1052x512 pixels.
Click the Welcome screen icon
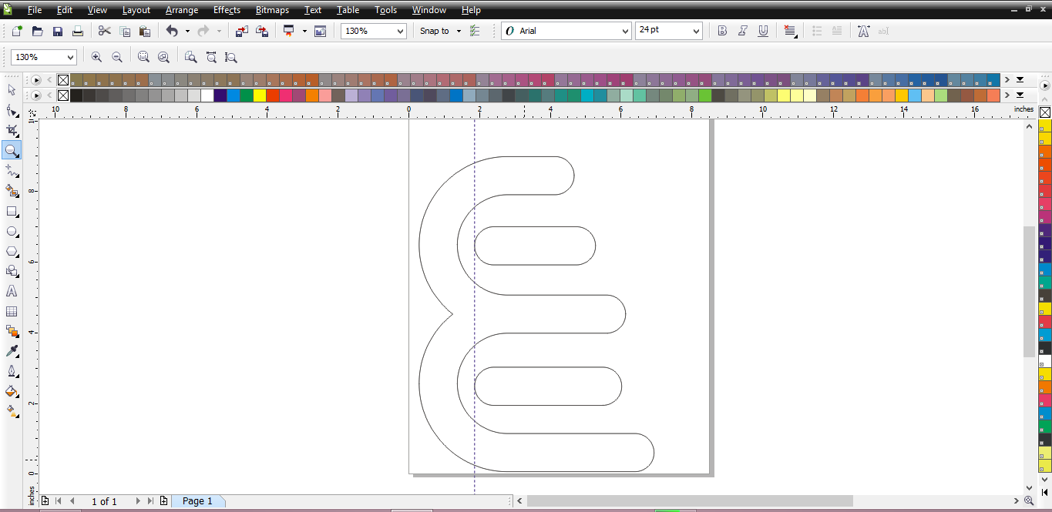click(320, 31)
